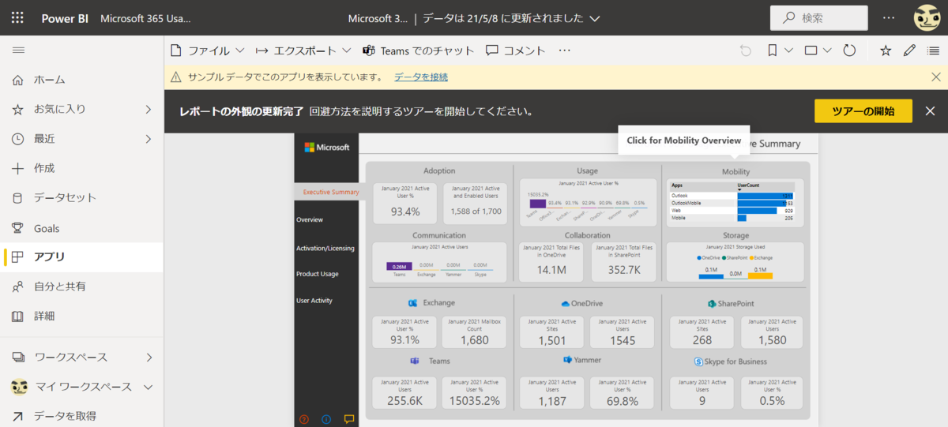This screenshot has height=427, width=948.
Task: Dismiss the sample data warning banner
Action: pyautogui.click(x=935, y=77)
